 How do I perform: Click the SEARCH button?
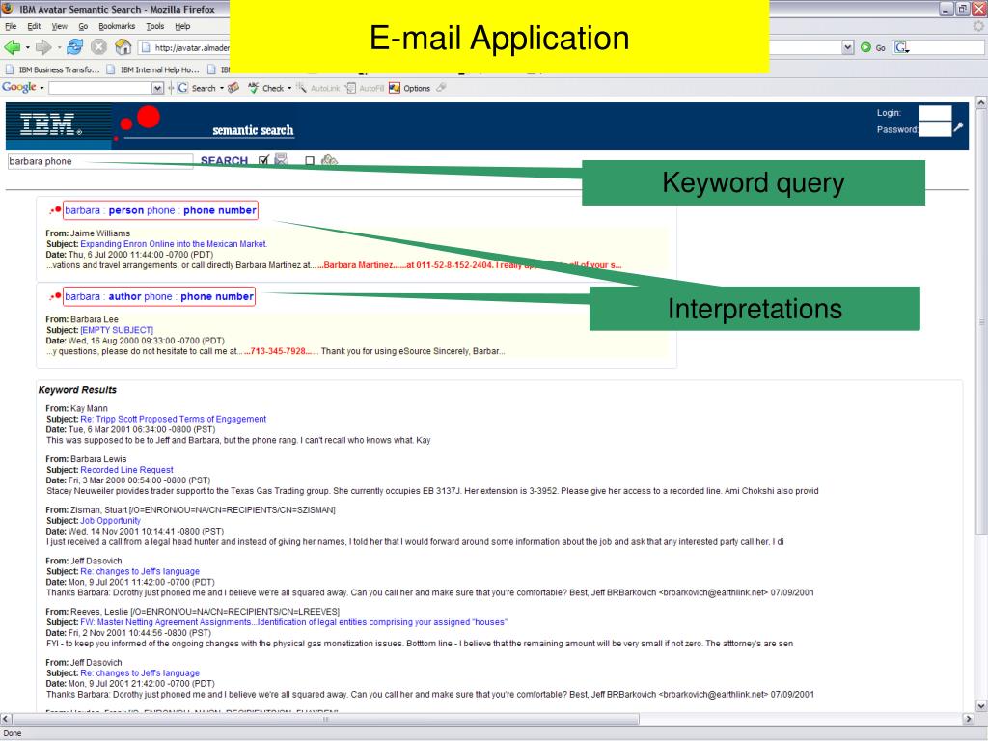tap(224, 161)
